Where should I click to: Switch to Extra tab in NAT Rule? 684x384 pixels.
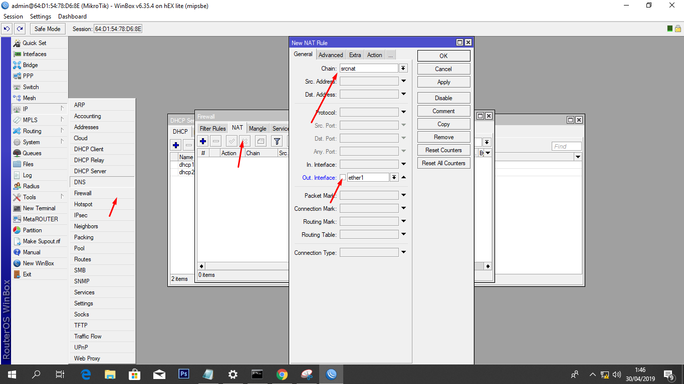(355, 55)
